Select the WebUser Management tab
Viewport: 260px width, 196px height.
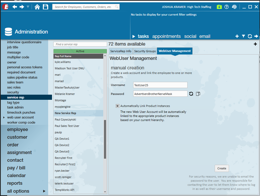[x=175, y=51]
